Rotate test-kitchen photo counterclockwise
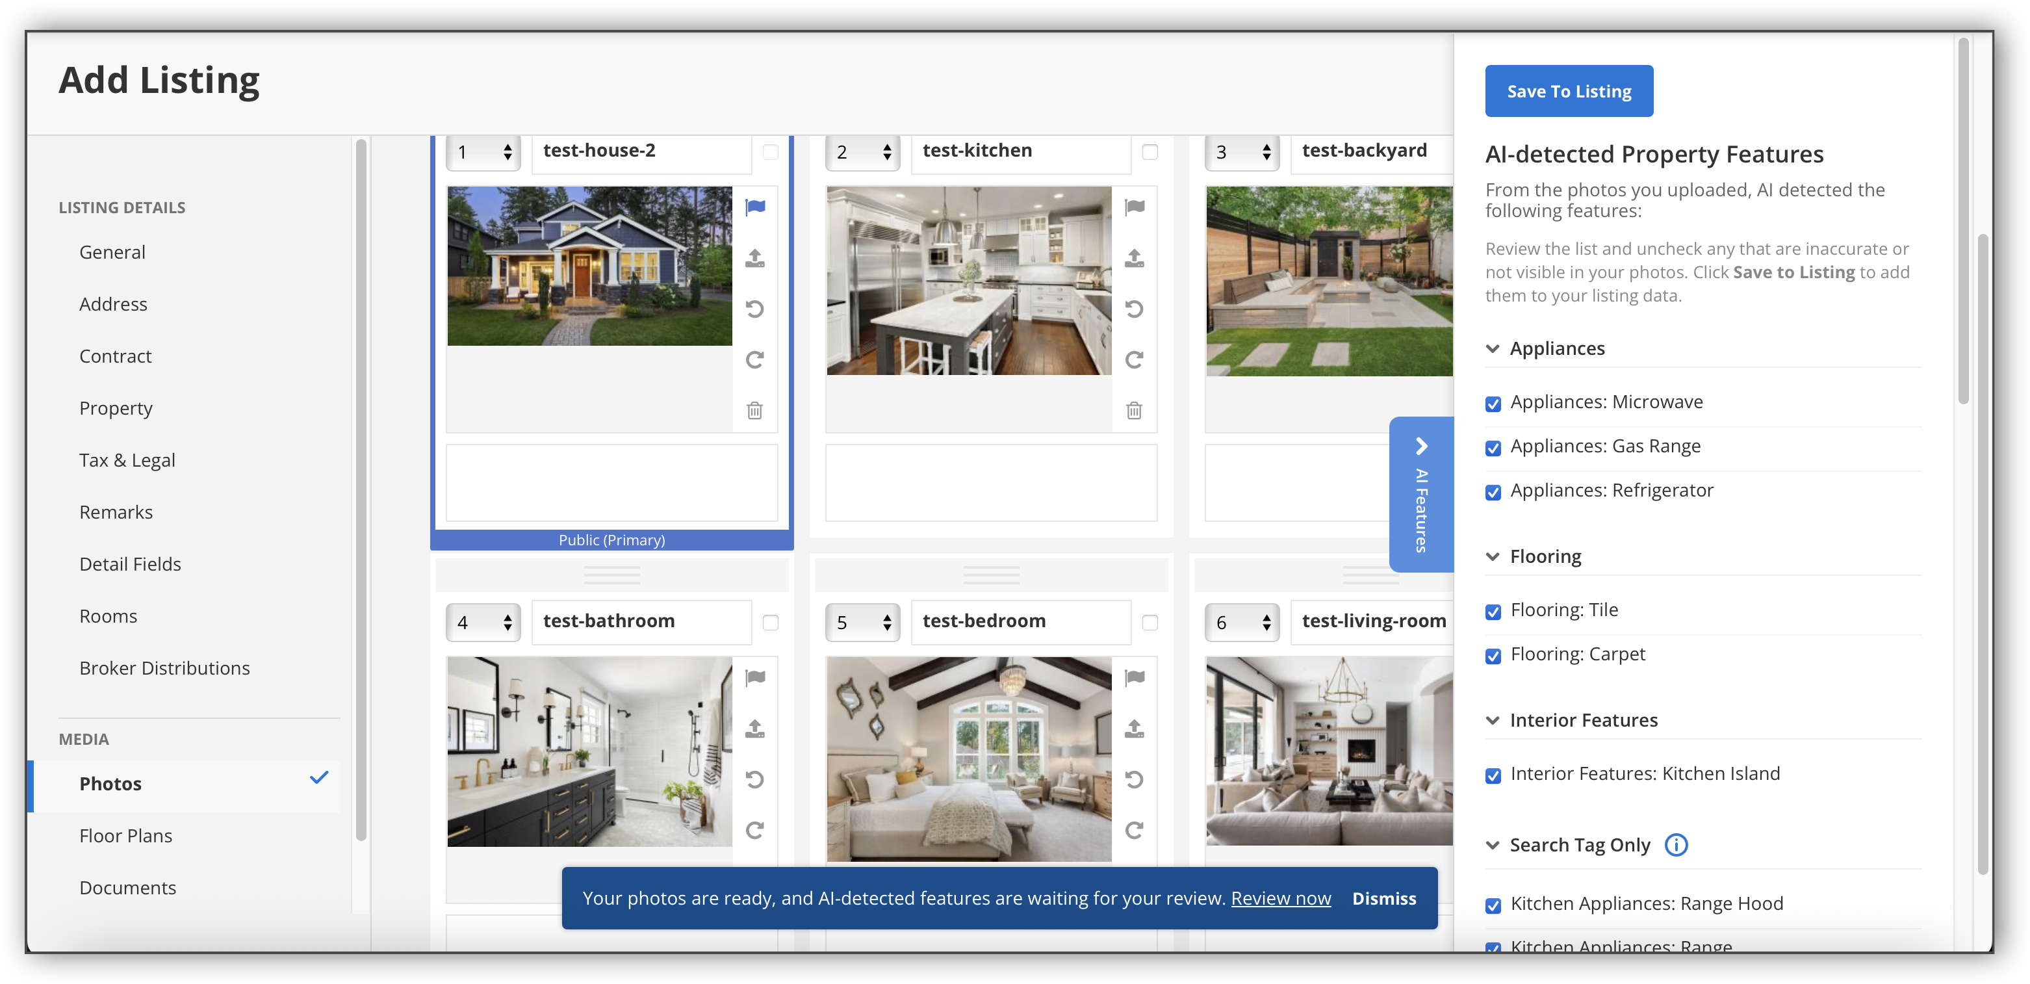Screen dimensions: 2030x984 tap(1134, 309)
